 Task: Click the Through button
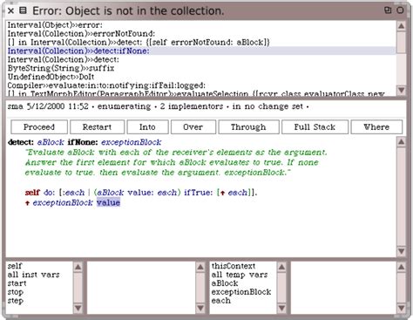tap(248, 127)
